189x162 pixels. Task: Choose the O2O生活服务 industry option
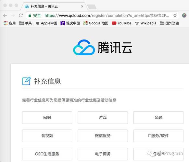pyautogui.click(x=47, y=154)
